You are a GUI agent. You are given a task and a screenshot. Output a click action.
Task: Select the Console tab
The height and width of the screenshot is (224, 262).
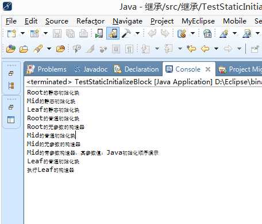(183, 69)
